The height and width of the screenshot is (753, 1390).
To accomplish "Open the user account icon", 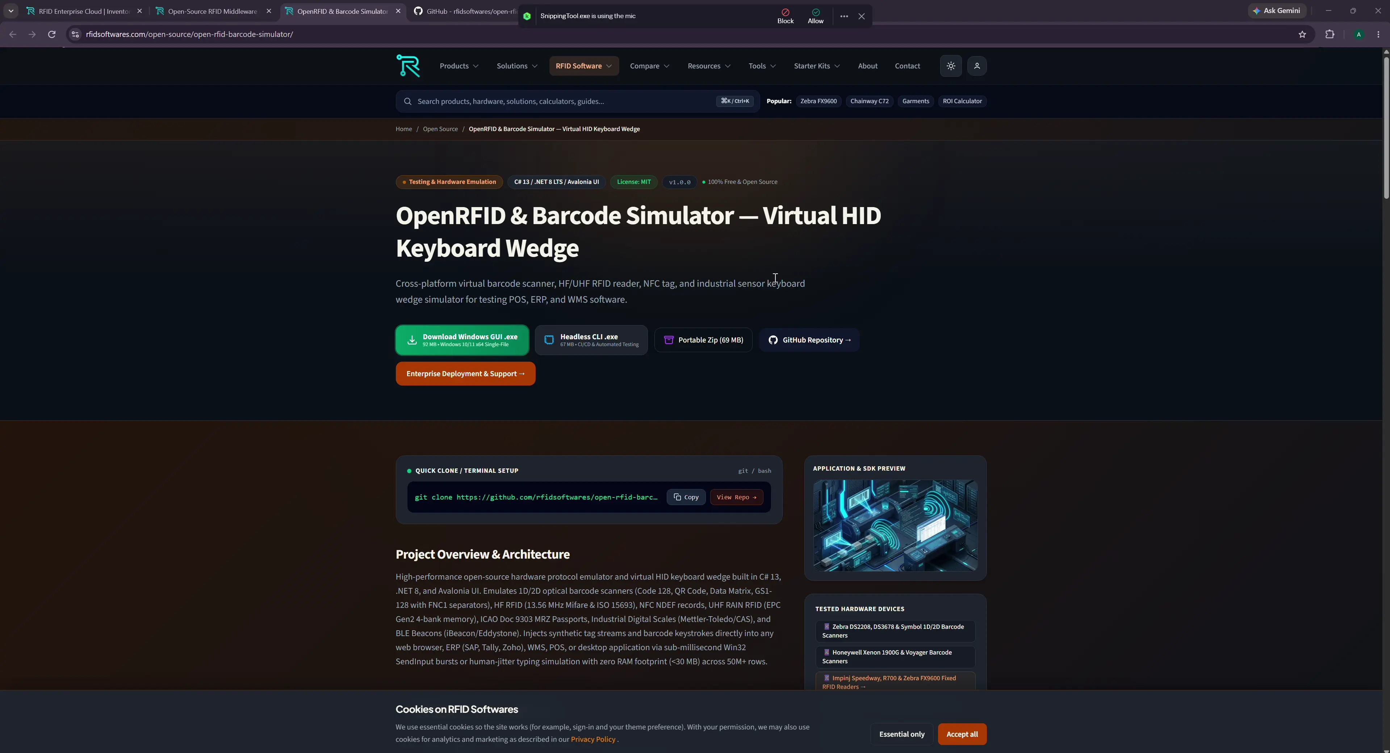I will click(x=977, y=66).
